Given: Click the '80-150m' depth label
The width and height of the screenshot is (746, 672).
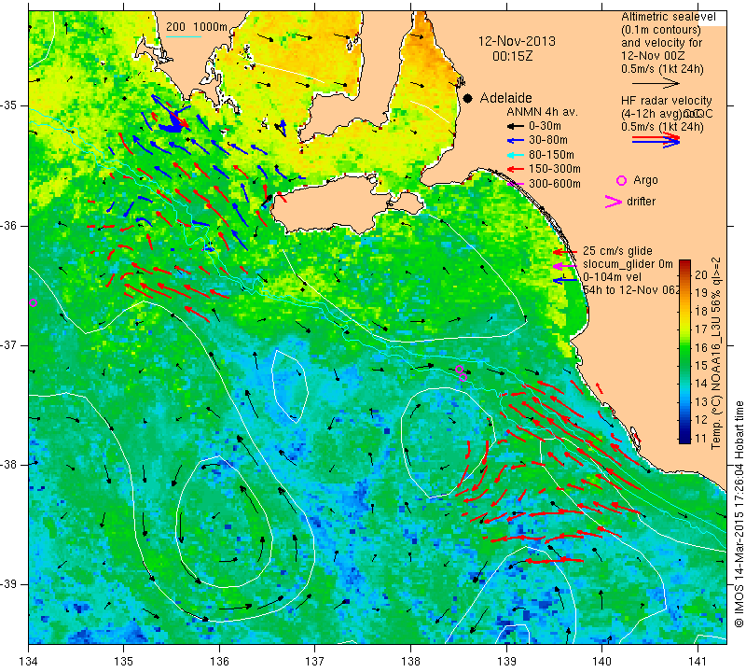Looking at the screenshot, I should (x=551, y=155).
